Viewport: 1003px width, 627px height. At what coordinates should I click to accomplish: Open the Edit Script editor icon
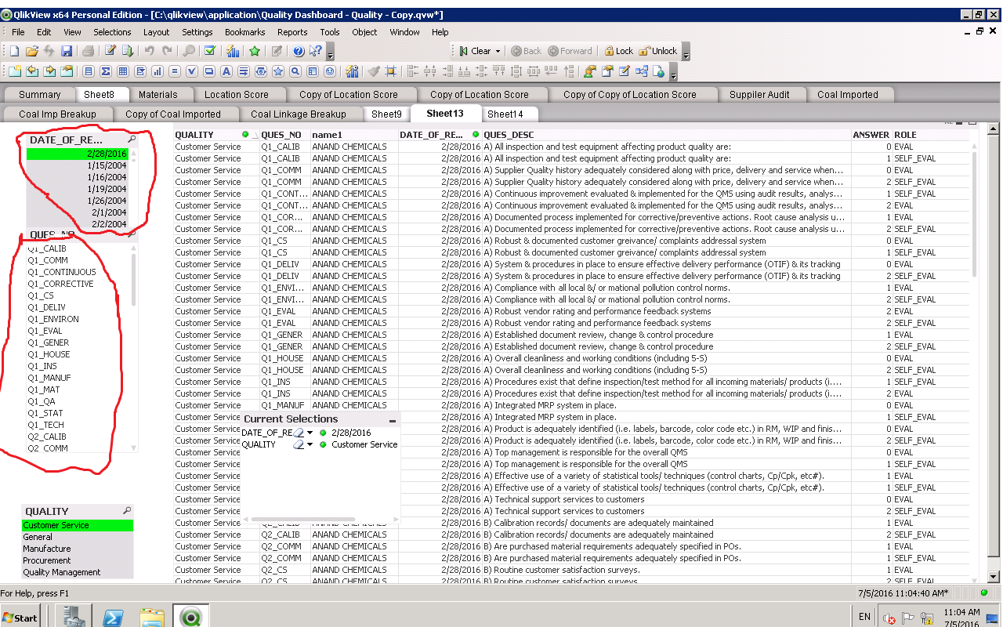(110, 51)
